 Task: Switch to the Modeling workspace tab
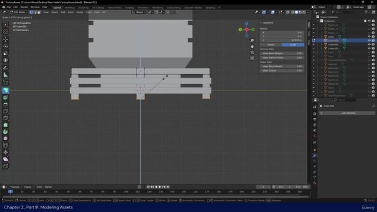pos(70,8)
